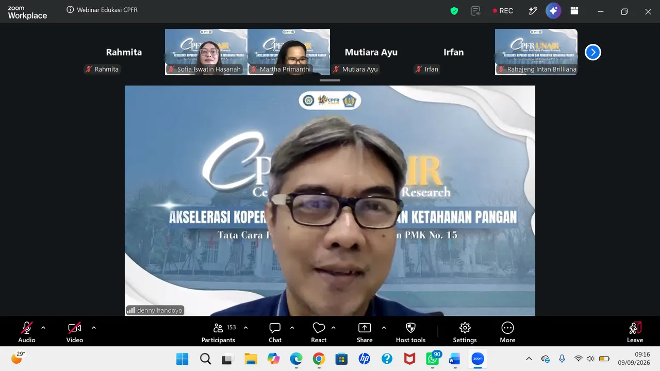Expand participants options arrow
This screenshot has height=371, width=660.
245,328
